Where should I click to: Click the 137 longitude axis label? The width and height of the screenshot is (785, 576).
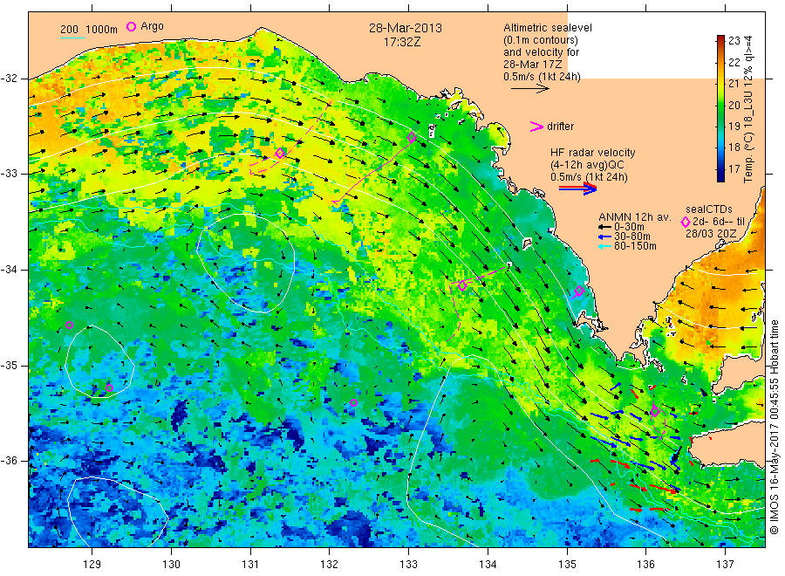(725, 565)
